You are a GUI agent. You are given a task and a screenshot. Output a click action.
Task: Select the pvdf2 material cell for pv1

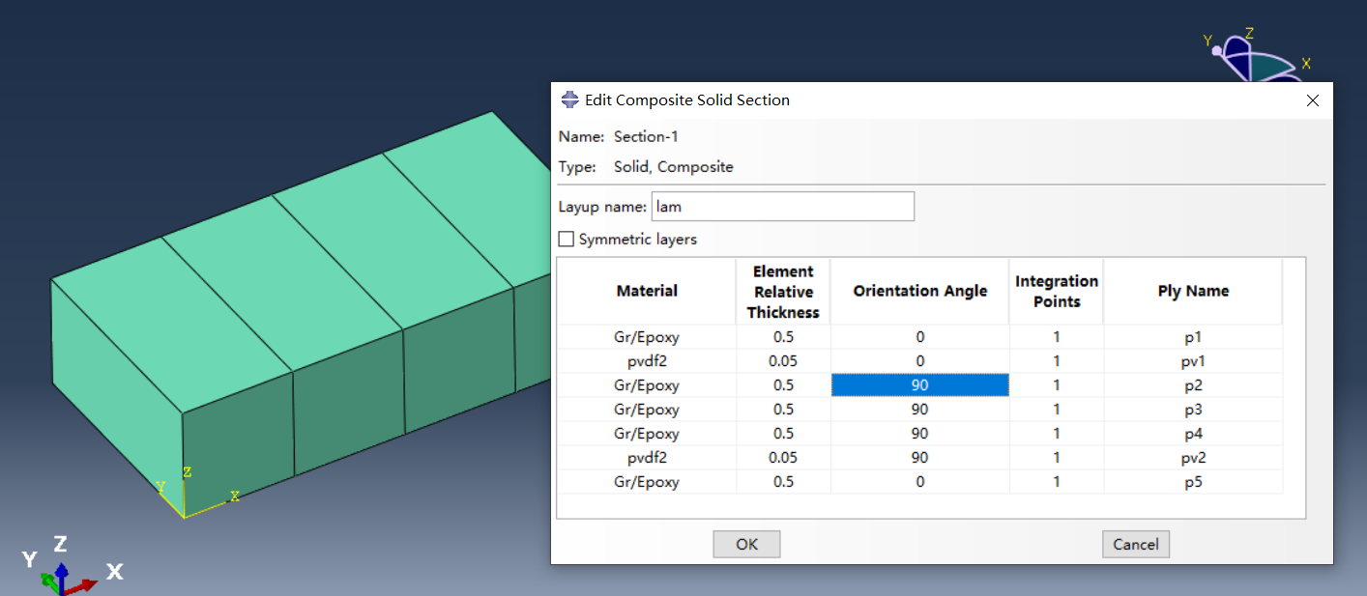[x=647, y=361]
